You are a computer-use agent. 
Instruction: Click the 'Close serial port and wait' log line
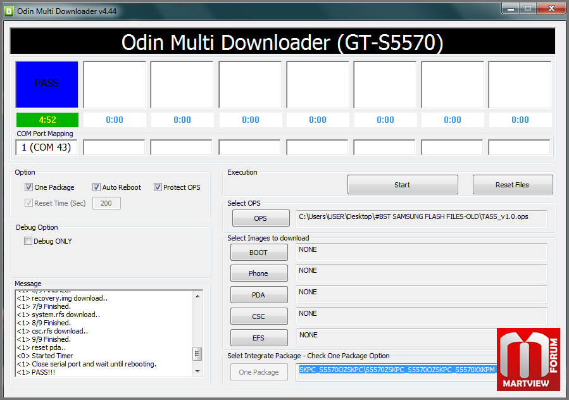[x=86, y=364]
